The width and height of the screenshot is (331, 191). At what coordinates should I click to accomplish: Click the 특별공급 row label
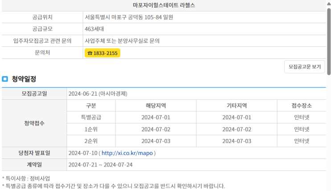tap(91, 118)
